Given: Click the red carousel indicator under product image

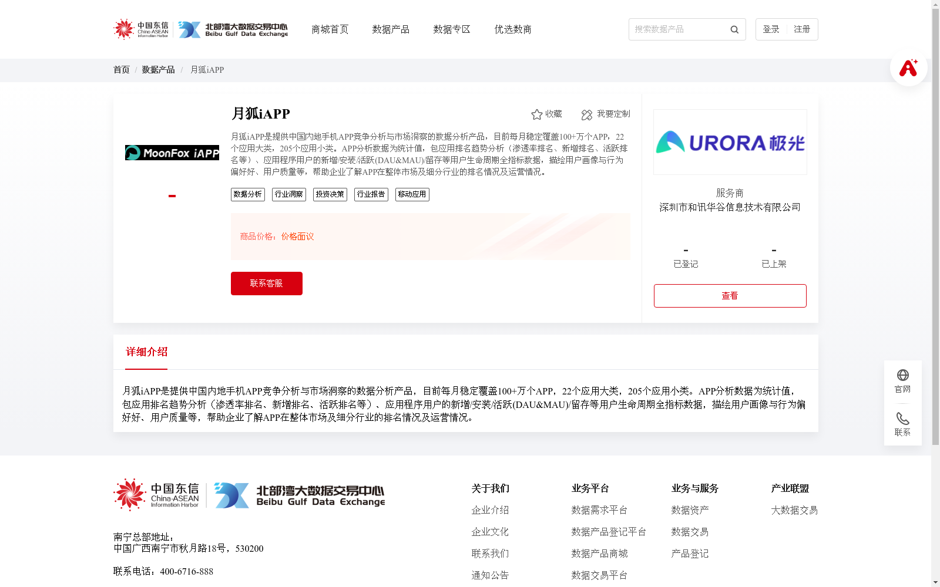Looking at the screenshot, I should pos(172,195).
